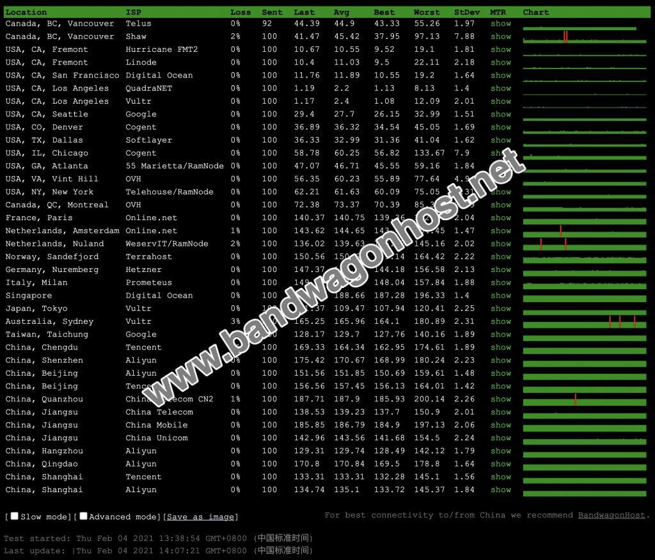Click the Vancouver Shaw latency chart
Screen dimensions: 655x560
pyautogui.click(x=585, y=37)
